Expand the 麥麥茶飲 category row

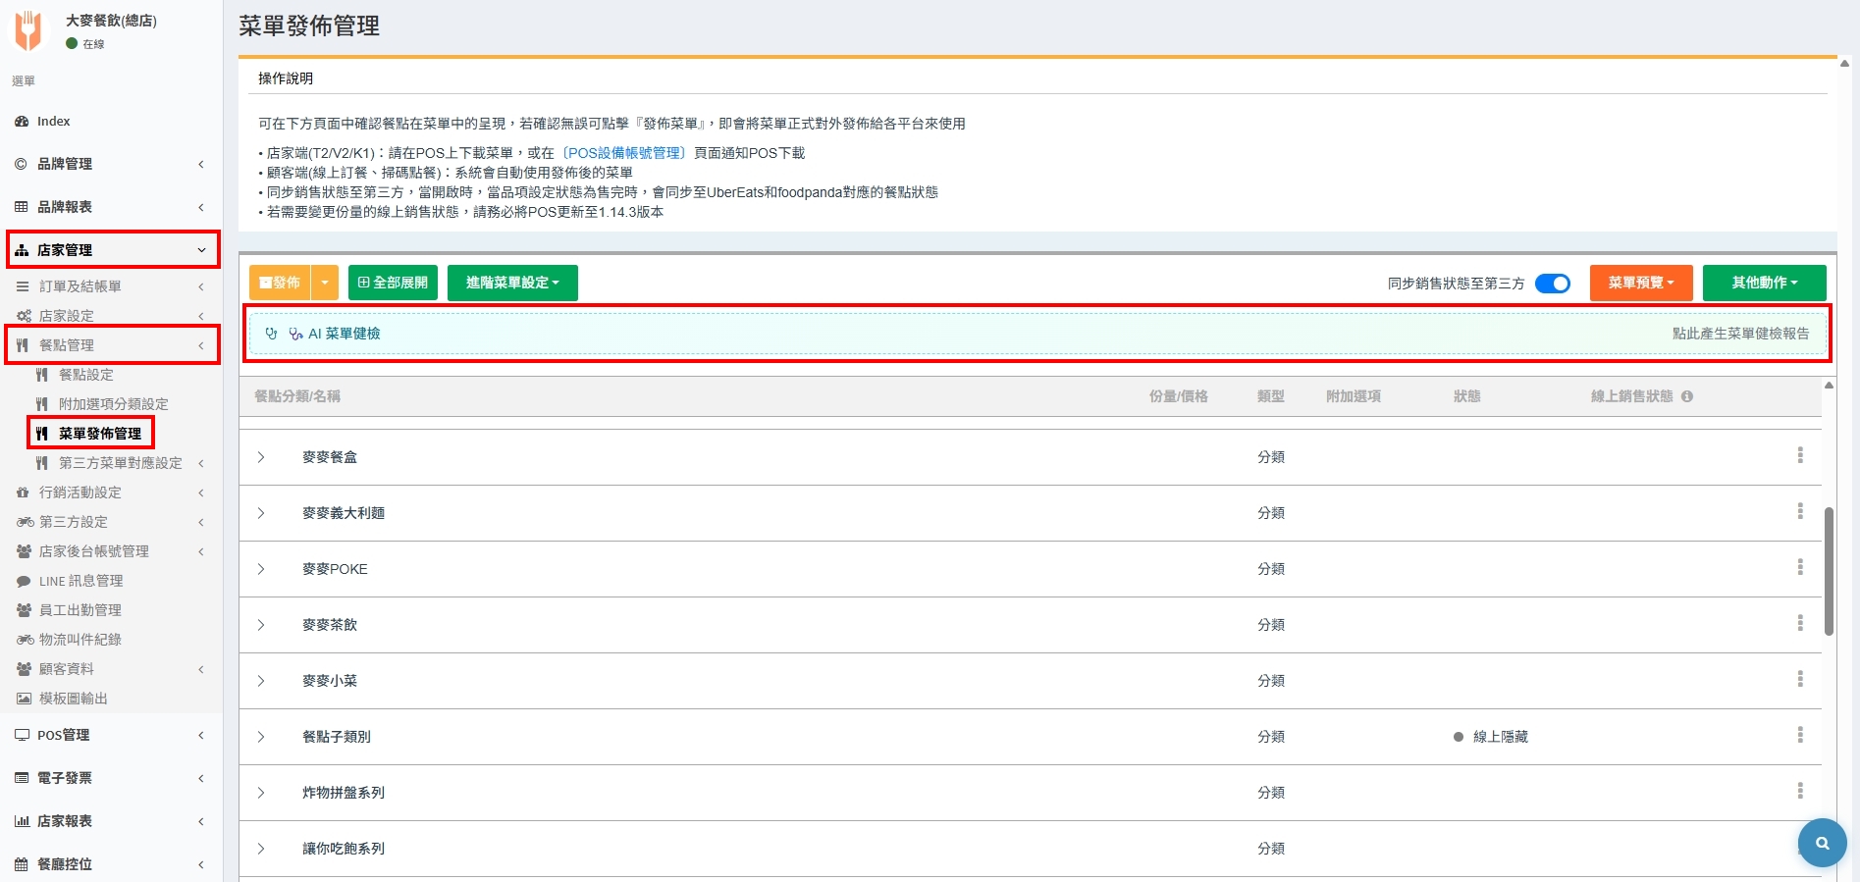pos(261,625)
